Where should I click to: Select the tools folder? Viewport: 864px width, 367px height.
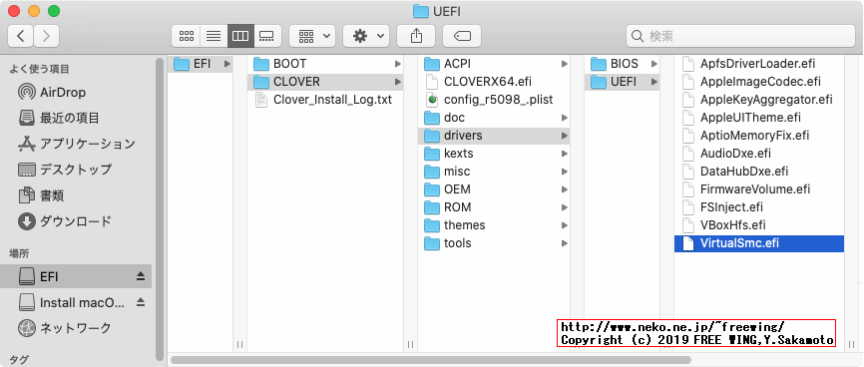click(494, 243)
